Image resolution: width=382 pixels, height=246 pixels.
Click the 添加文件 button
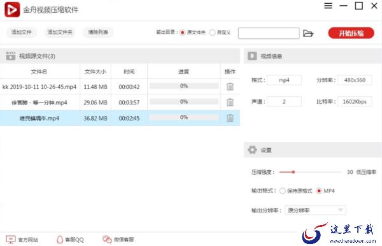pyautogui.click(x=22, y=32)
